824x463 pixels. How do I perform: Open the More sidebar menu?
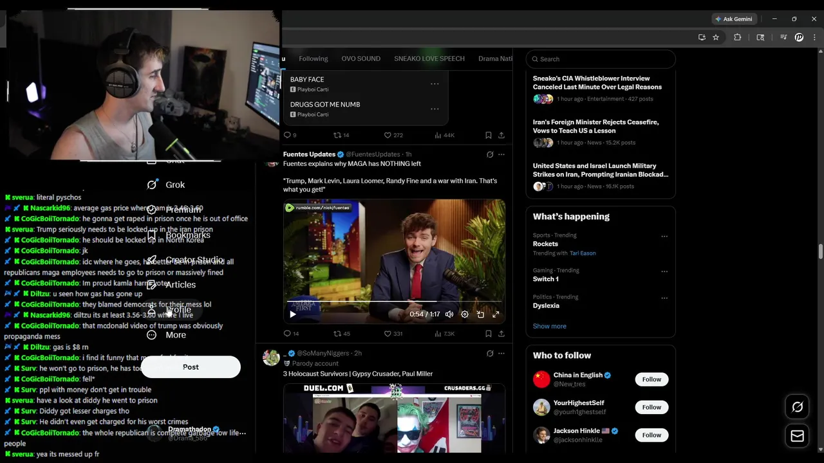(166, 335)
